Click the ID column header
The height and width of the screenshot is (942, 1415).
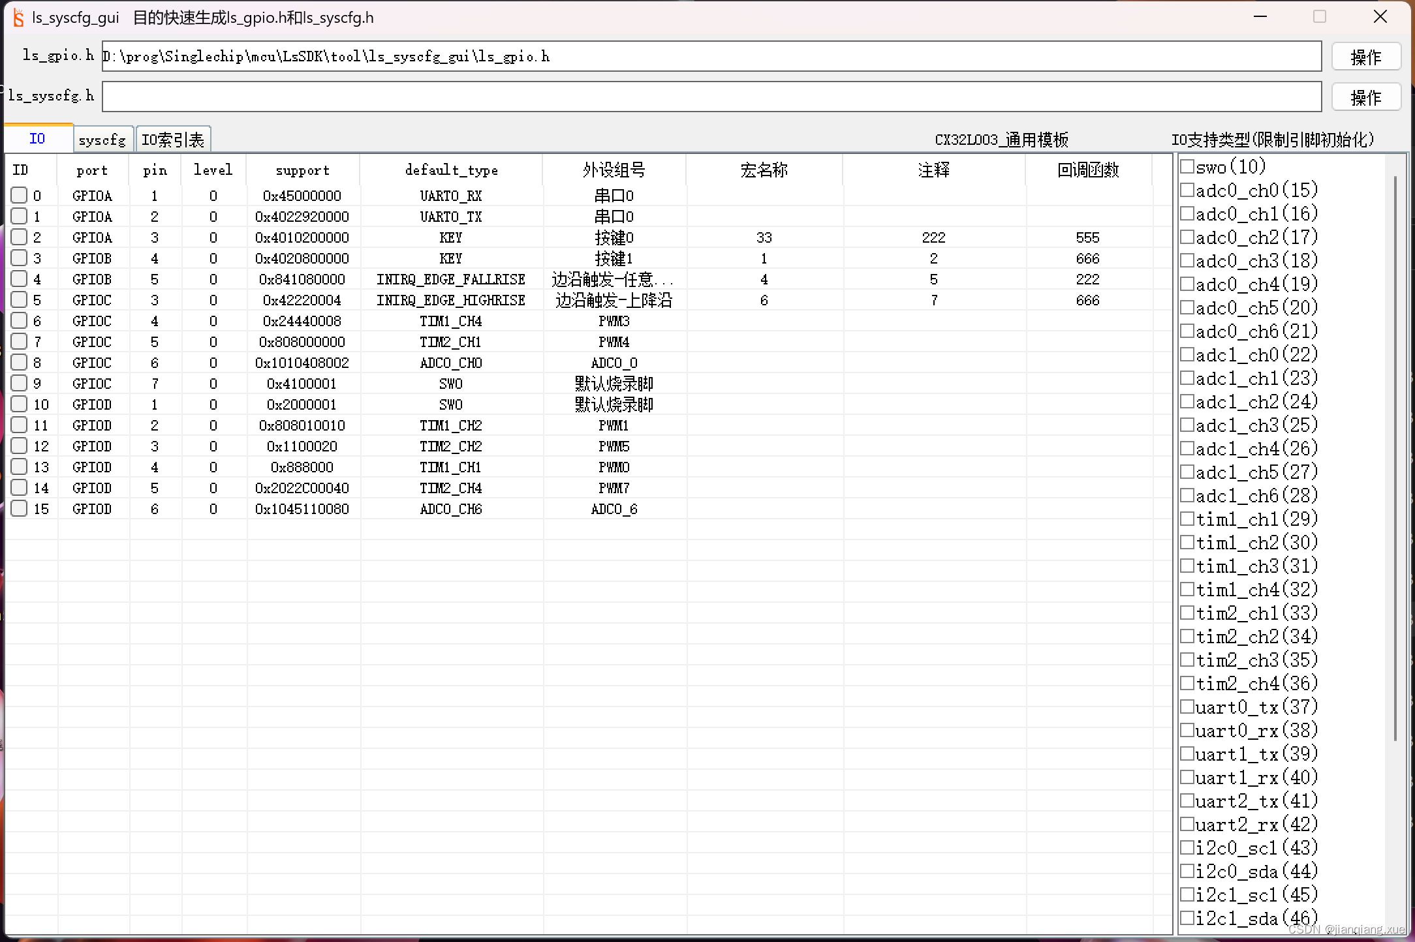pos(31,170)
